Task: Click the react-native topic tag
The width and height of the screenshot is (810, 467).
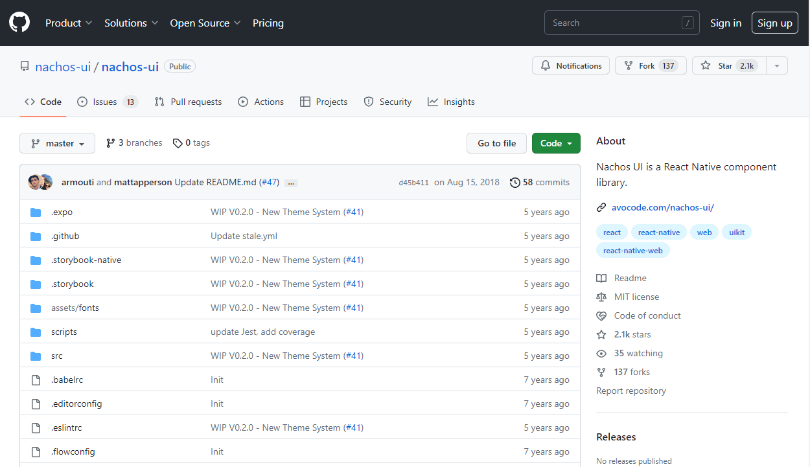Action: point(659,233)
